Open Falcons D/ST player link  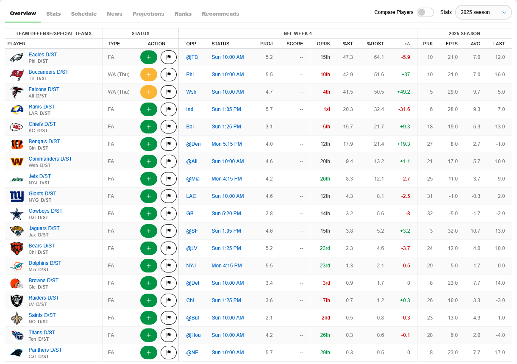pyautogui.click(x=44, y=89)
